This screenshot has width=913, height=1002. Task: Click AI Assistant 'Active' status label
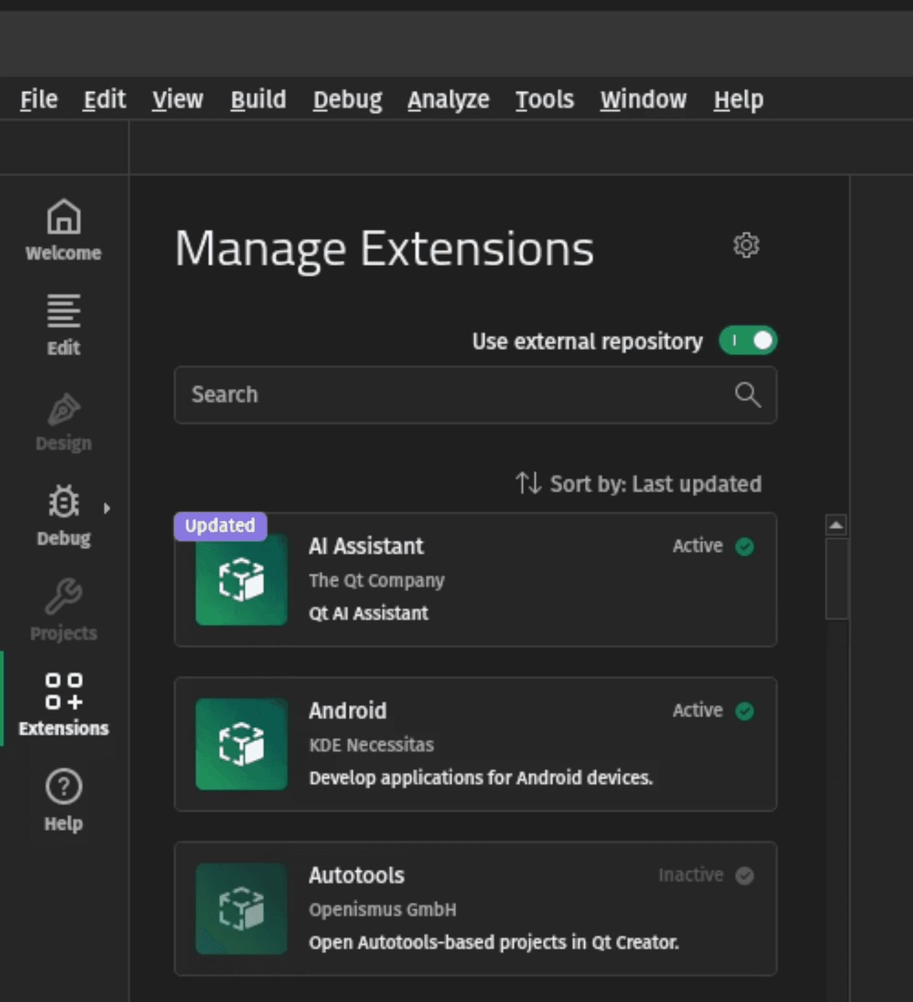pyautogui.click(x=698, y=546)
